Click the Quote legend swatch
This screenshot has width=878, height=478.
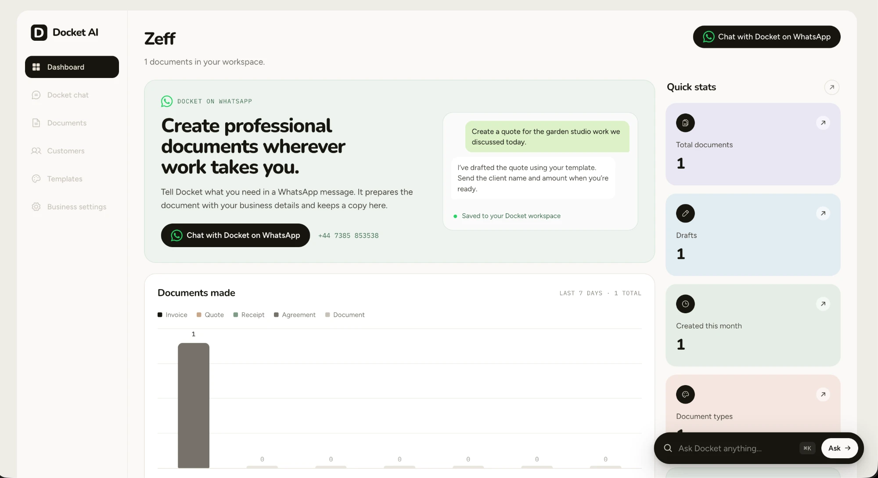pos(199,315)
